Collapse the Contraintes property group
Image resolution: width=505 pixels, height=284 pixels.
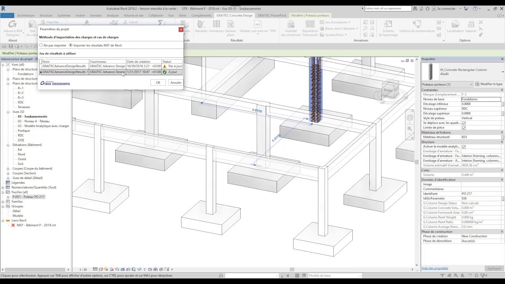point(502,90)
